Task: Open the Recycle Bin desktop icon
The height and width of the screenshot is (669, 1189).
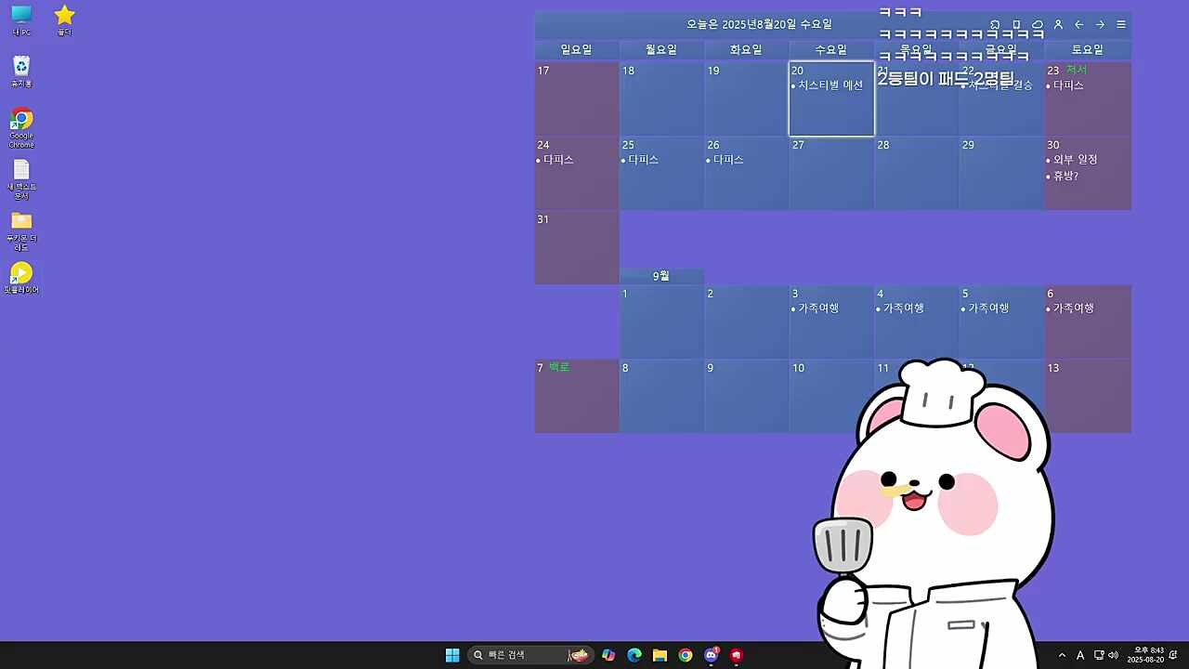Action: click(x=21, y=71)
